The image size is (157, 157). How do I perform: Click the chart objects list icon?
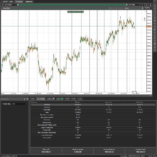(x=155, y=47)
